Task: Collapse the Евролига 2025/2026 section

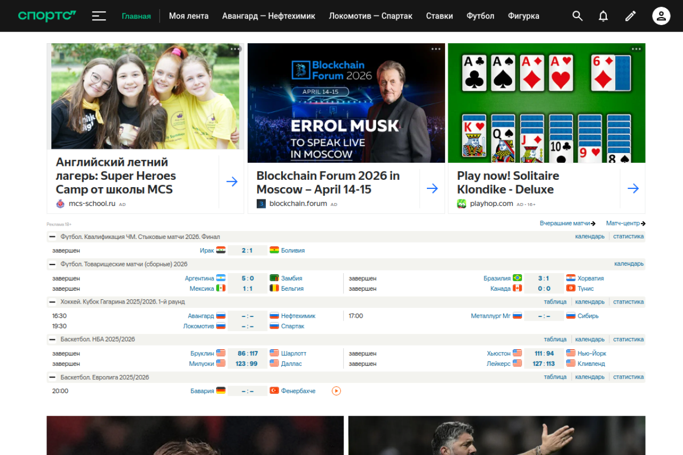Action: pyautogui.click(x=52, y=377)
